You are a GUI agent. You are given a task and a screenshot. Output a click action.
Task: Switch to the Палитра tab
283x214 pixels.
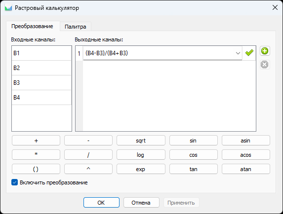[76, 27]
